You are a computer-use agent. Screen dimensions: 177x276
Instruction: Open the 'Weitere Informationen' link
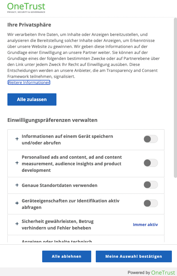point(29,82)
